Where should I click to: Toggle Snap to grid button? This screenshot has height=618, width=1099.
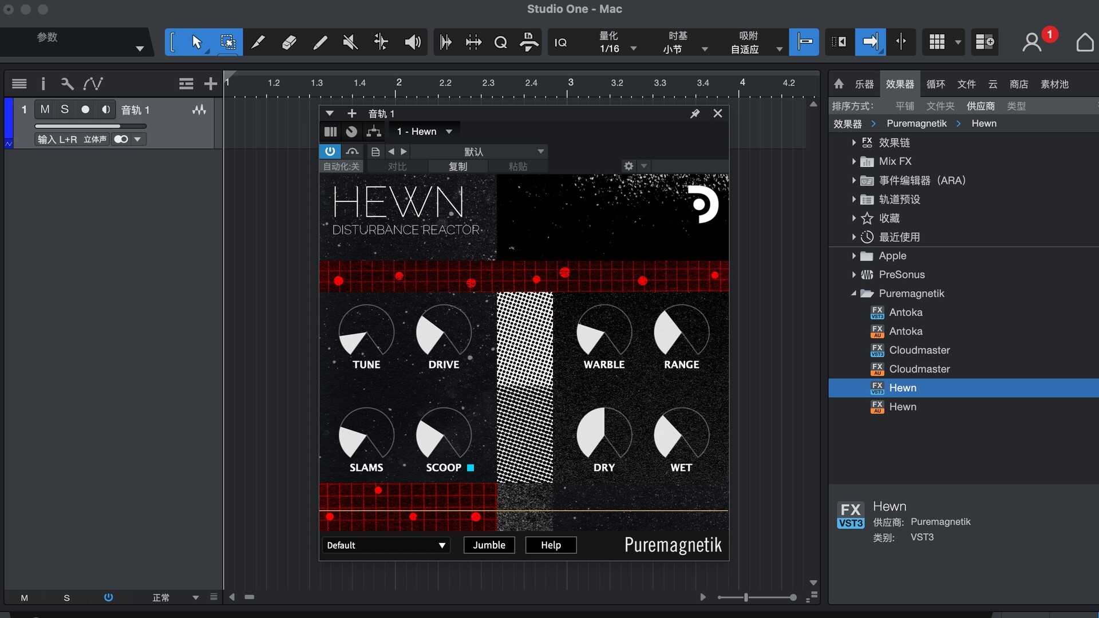click(x=804, y=42)
